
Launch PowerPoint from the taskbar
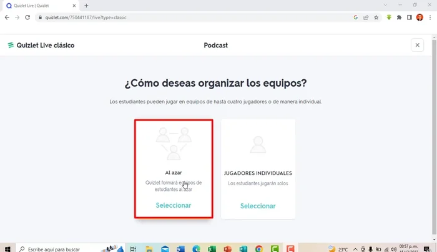click(x=228, y=249)
